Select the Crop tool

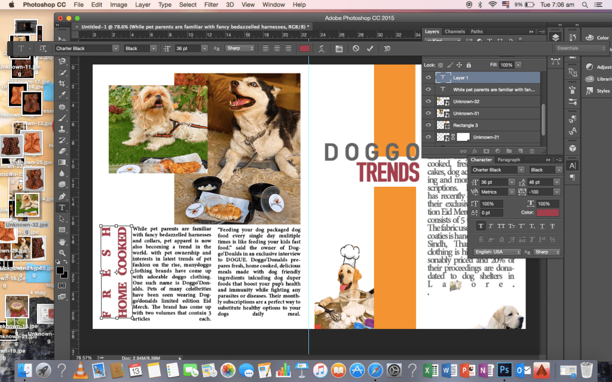pyautogui.click(x=62, y=84)
